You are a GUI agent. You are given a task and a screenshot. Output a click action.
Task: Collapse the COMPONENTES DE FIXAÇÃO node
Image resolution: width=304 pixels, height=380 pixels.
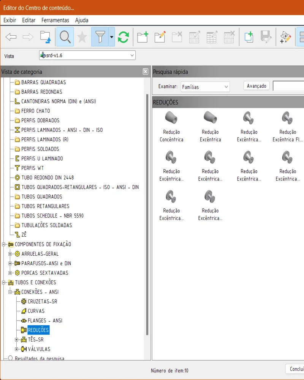[4, 244]
